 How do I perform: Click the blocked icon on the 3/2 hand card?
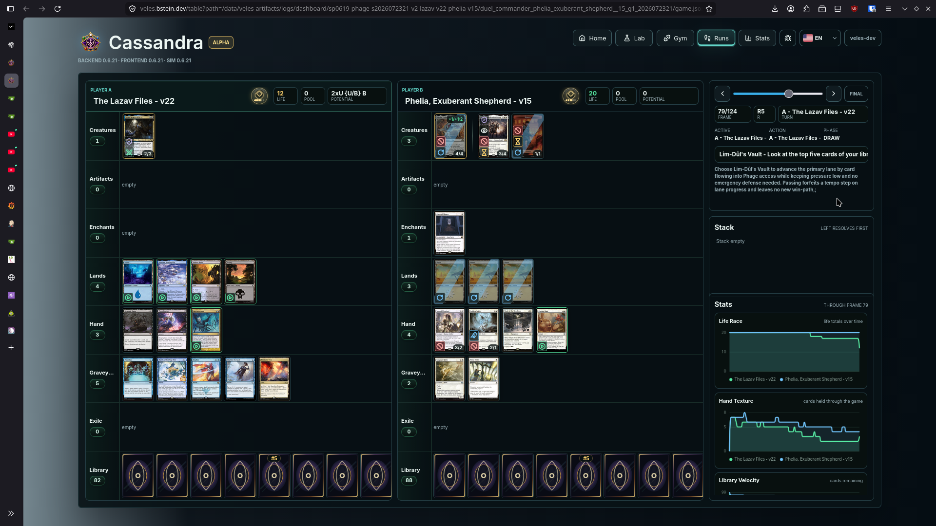pyautogui.click(x=440, y=346)
